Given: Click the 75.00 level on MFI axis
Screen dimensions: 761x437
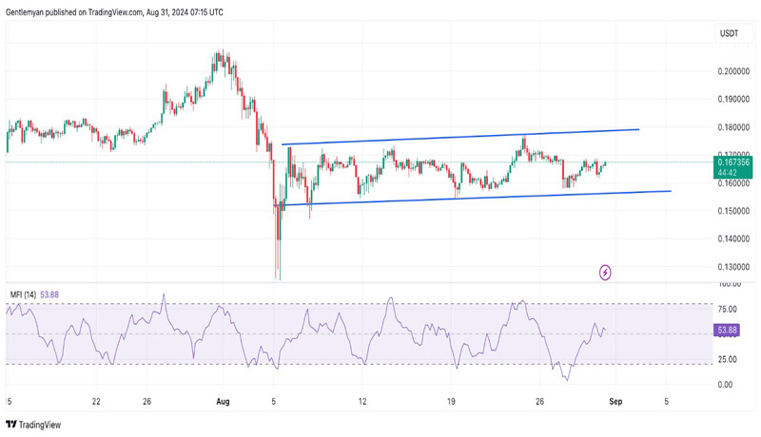Looking at the screenshot, I should pos(727,309).
